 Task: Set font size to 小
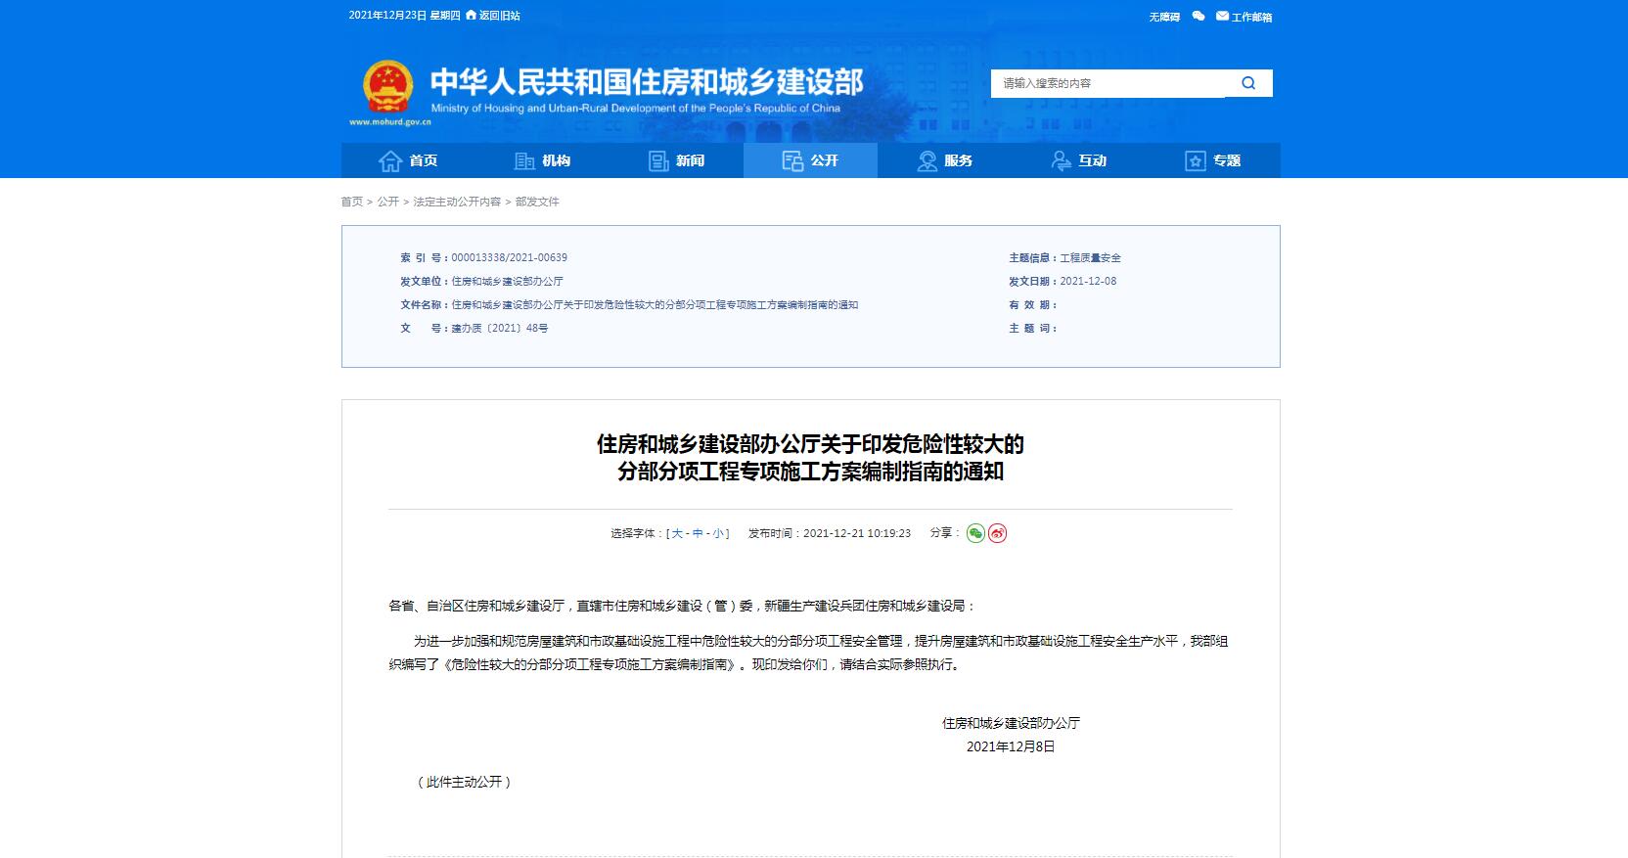pyautogui.click(x=718, y=533)
